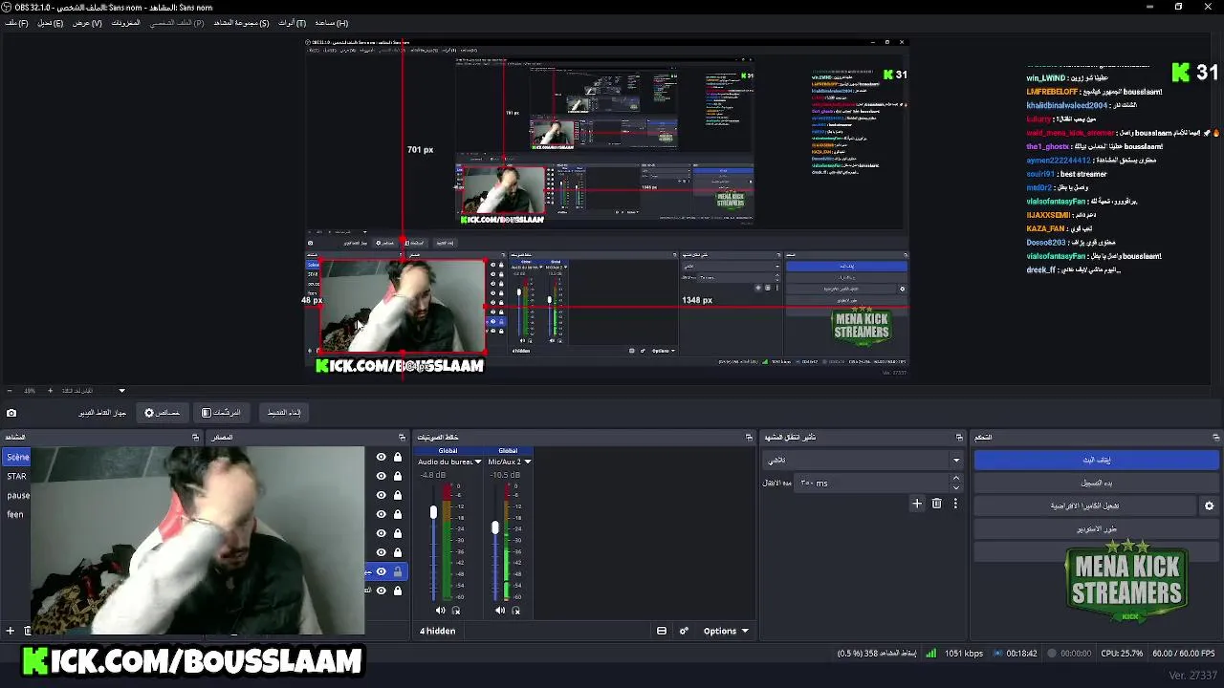Toggle the highlighted source lock icon
Image resolution: width=1224 pixels, height=688 pixels.
(398, 571)
